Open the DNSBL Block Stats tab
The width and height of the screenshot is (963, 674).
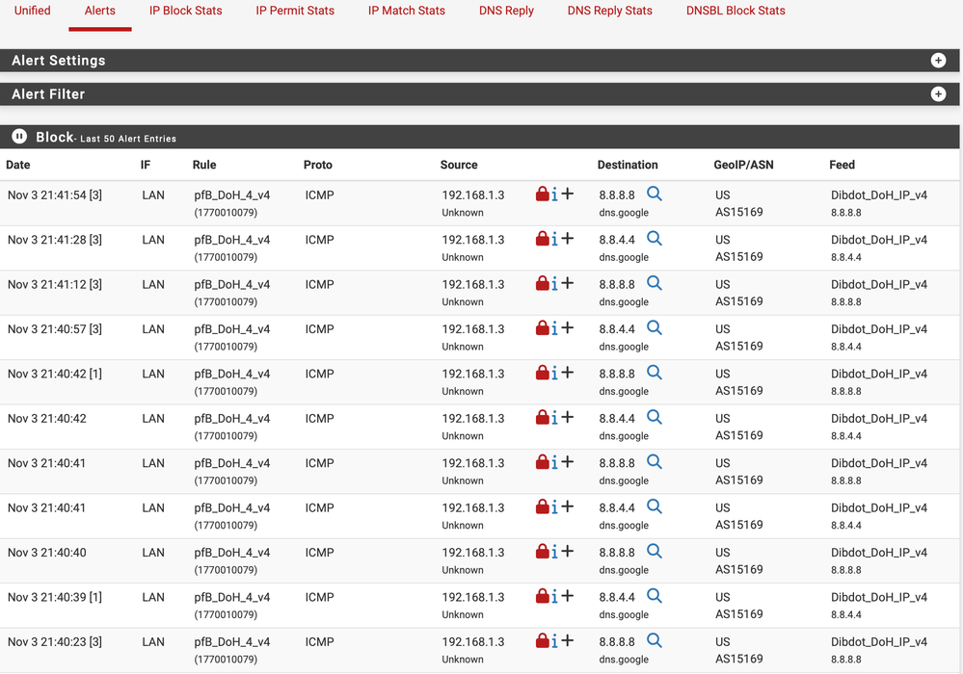pyautogui.click(x=736, y=11)
